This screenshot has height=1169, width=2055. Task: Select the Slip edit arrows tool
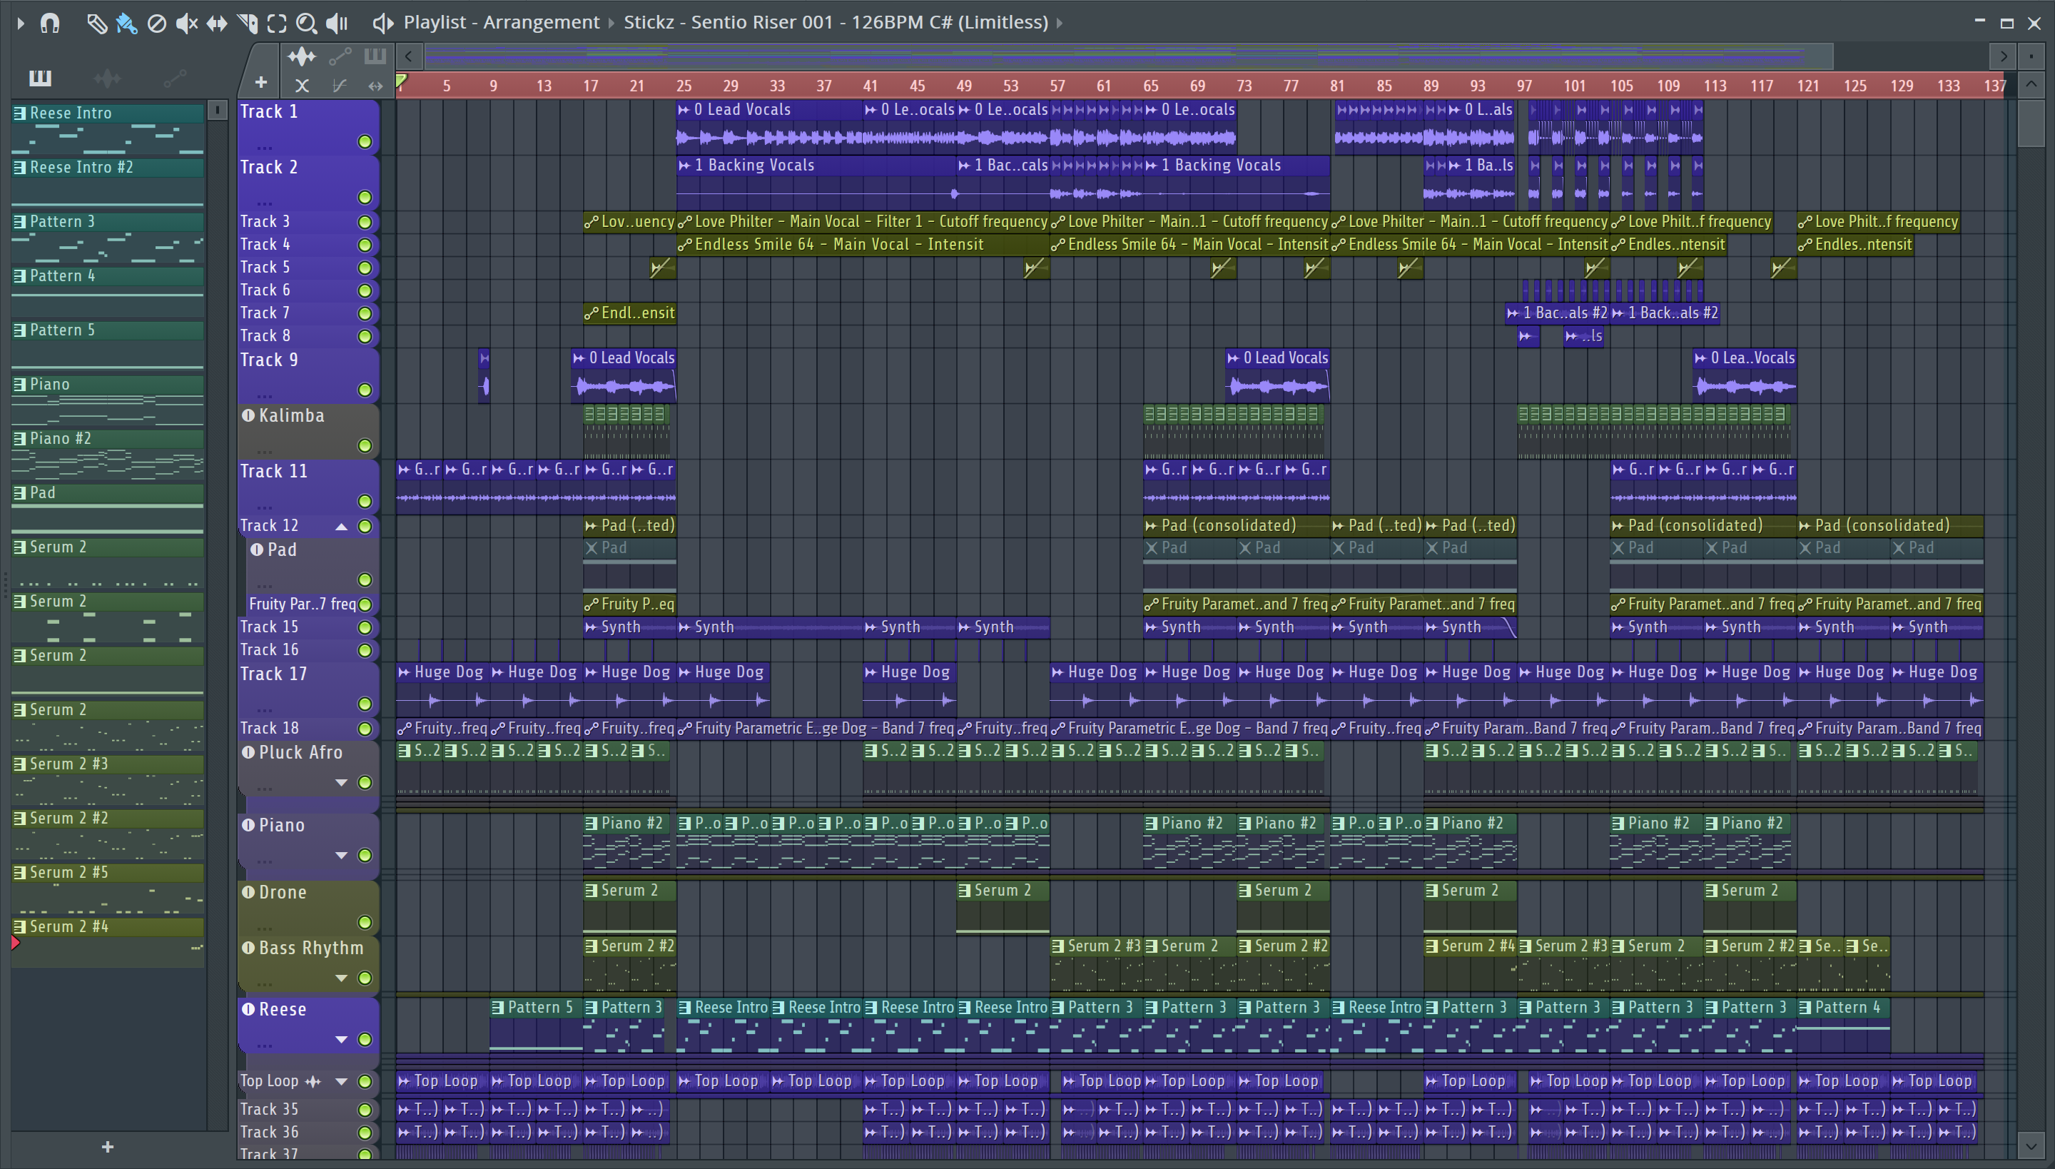tap(217, 24)
